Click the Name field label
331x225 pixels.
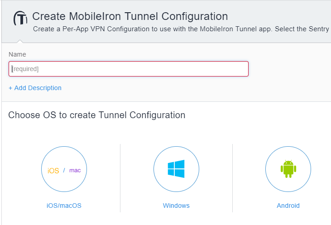click(17, 54)
